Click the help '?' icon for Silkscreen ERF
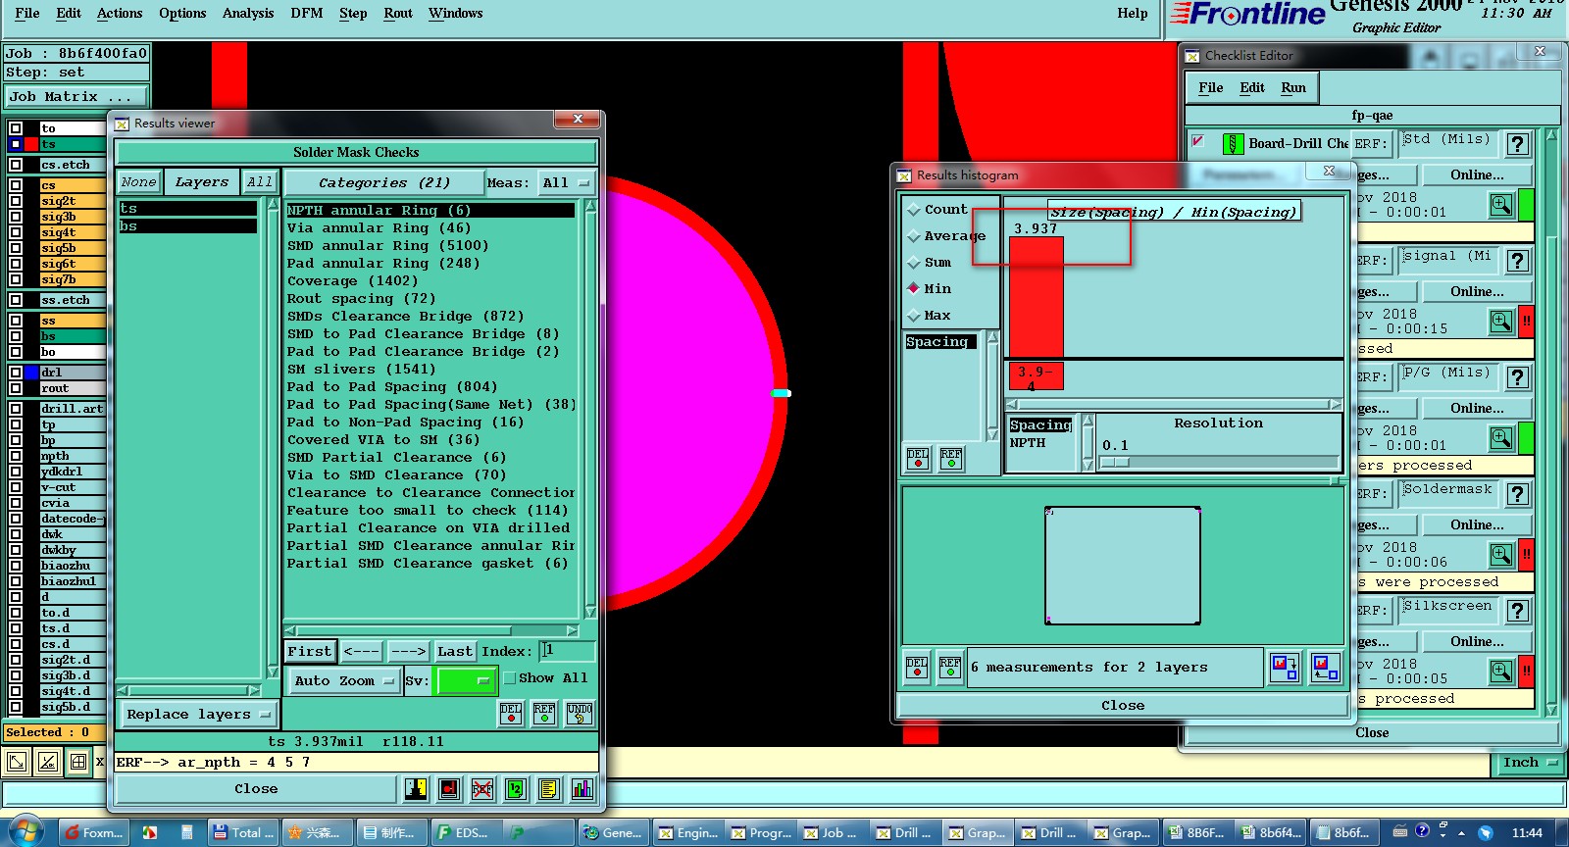 [x=1518, y=611]
